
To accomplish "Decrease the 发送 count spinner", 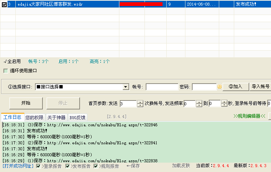I will (140, 105).
